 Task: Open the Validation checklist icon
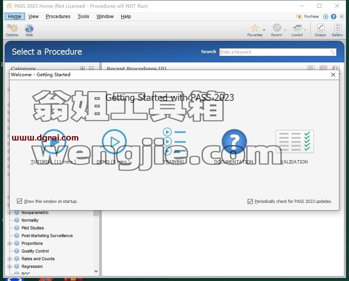295,142
